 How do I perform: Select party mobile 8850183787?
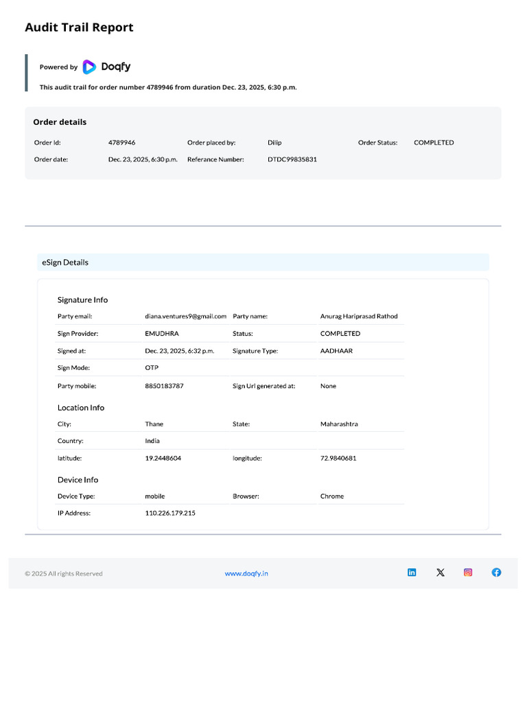click(x=165, y=386)
